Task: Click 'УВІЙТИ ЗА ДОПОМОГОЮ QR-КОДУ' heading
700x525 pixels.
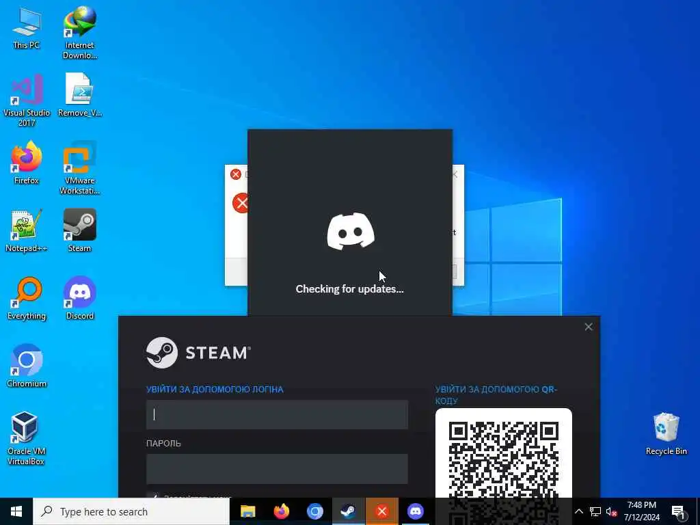Action: tap(496, 394)
